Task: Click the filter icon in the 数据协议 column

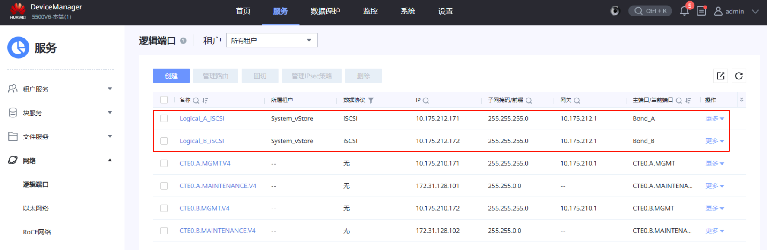Action: [371, 101]
